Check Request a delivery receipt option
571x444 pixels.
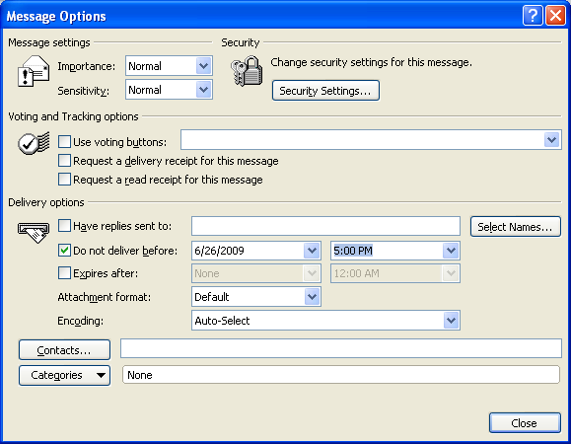pyautogui.click(x=64, y=161)
